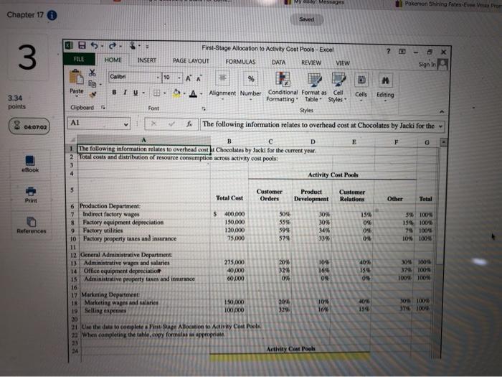Open the References sidebar item
This screenshot has height=377, width=502.
click(x=32, y=225)
